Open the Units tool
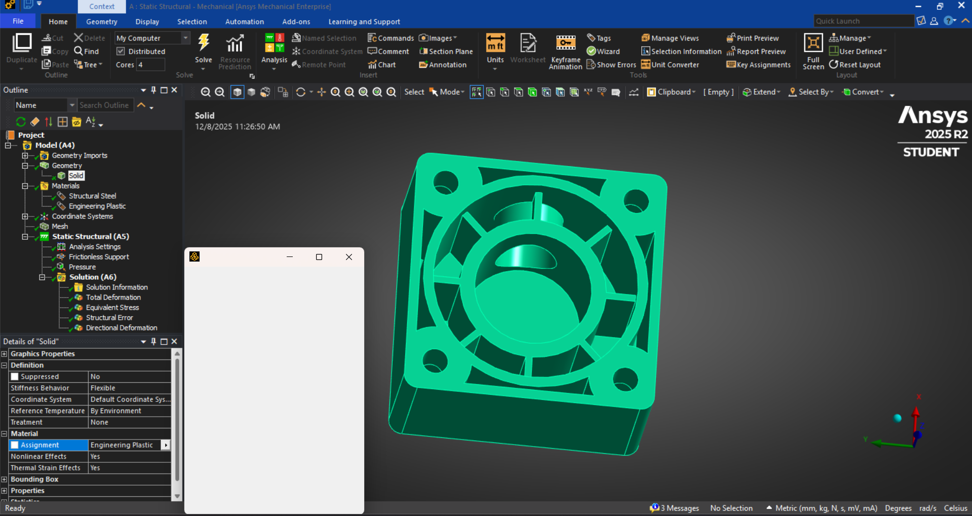This screenshot has width=972, height=516. (x=495, y=44)
